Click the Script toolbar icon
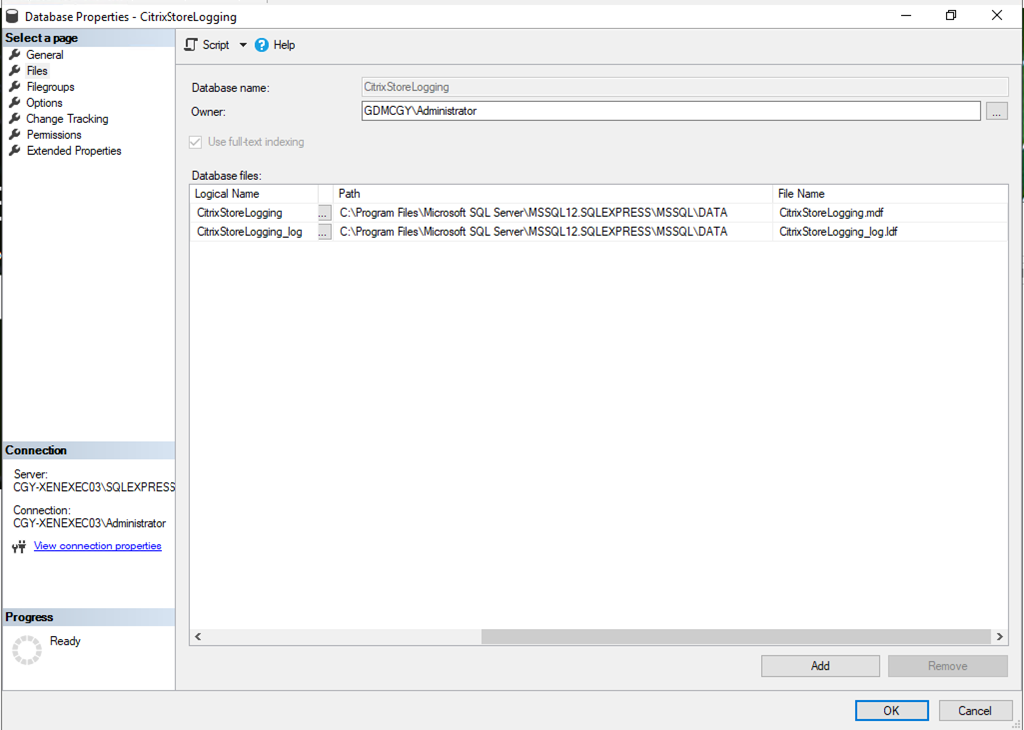Screen dimensions: 1024x730 coord(191,45)
